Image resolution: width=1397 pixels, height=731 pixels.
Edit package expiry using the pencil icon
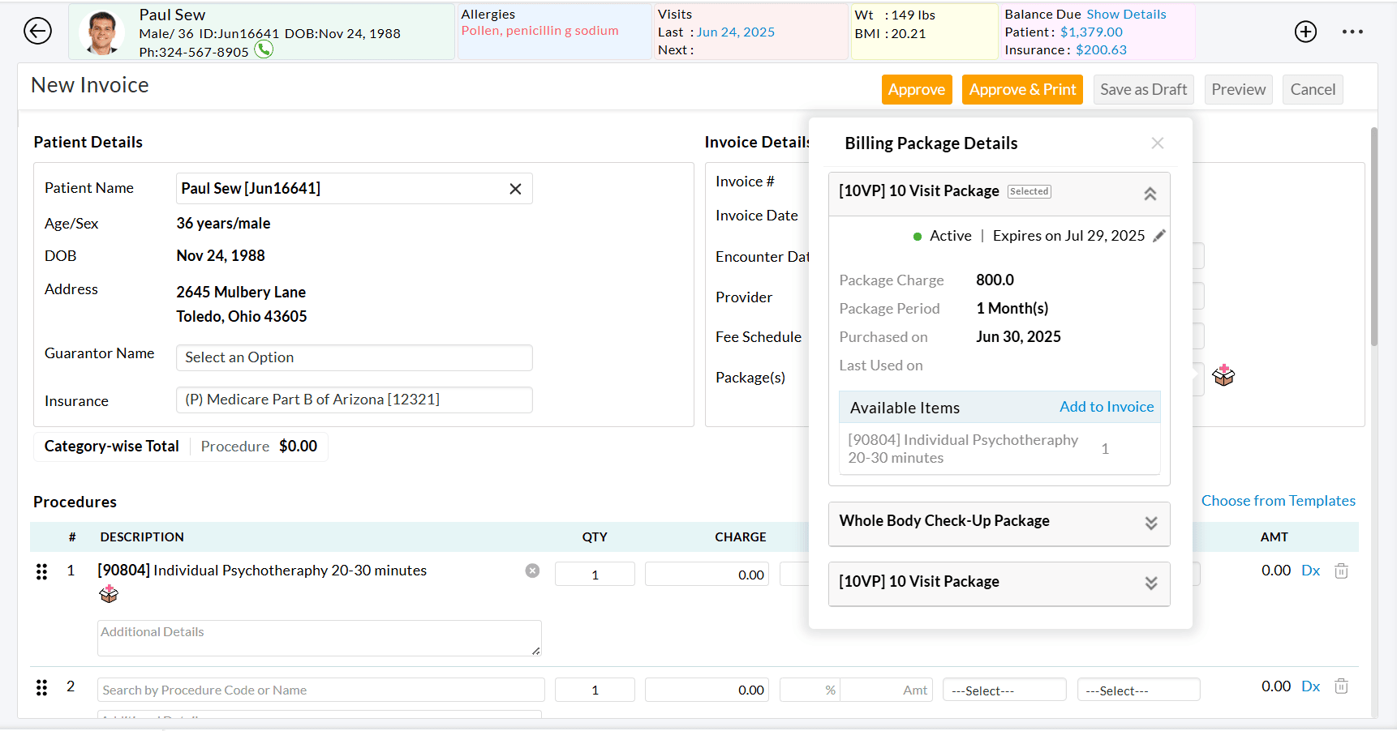point(1160,235)
